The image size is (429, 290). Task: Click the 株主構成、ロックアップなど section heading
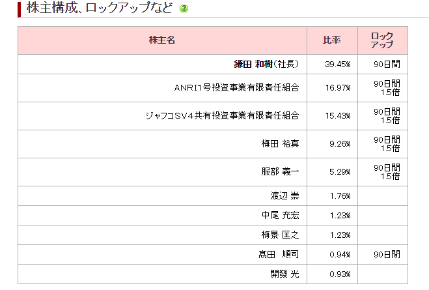[100, 8]
